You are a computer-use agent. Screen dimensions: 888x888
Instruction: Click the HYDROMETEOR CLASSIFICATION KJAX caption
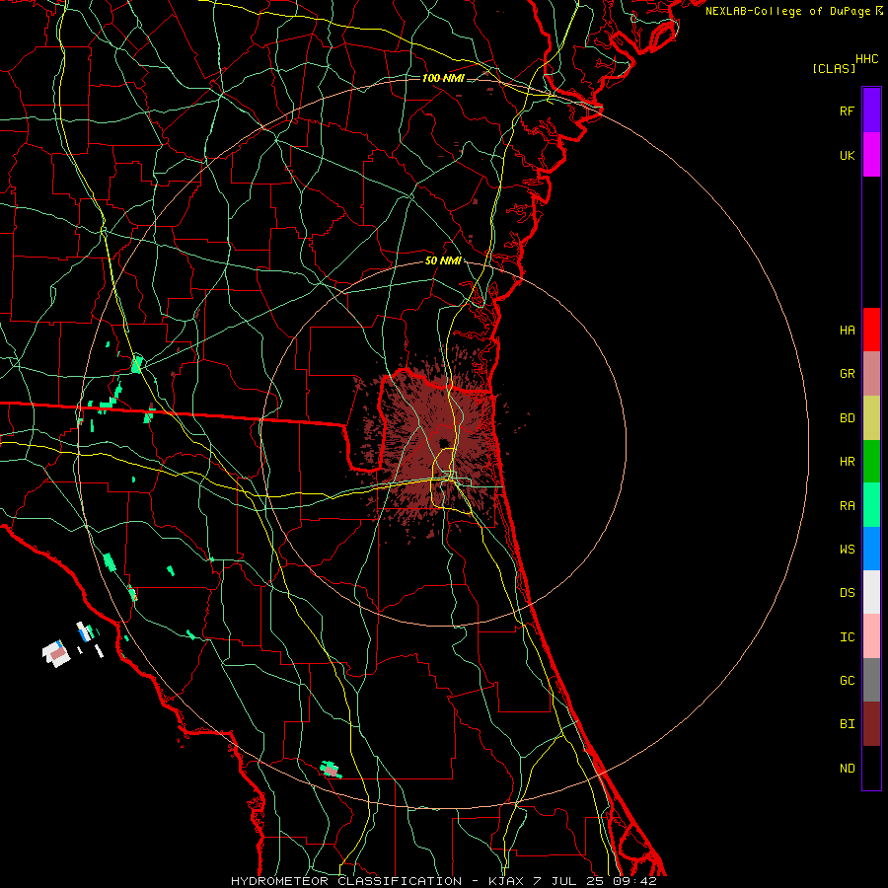(x=443, y=881)
